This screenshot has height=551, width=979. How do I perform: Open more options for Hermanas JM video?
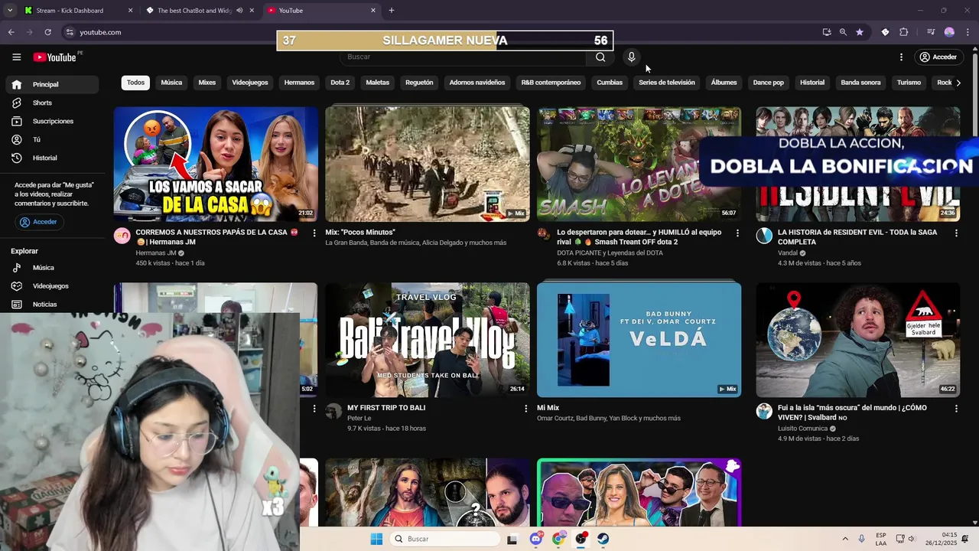(x=314, y=233)
